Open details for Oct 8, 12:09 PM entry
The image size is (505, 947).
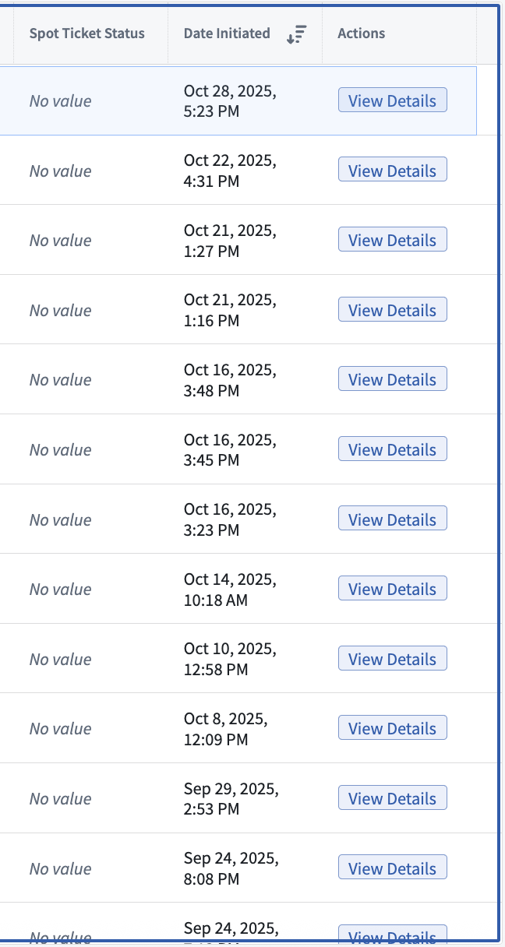point(392,728)
